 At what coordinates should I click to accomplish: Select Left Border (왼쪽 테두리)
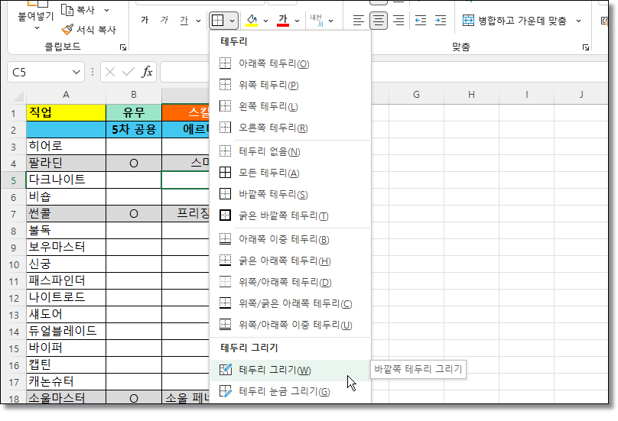coord(291,106)
